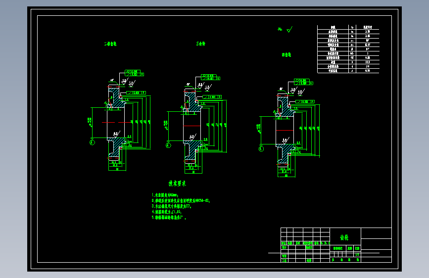Viewport: 429px width, 278px height.
Task: Click the 设计 cell in title block
Action: (x=284, y=247)
